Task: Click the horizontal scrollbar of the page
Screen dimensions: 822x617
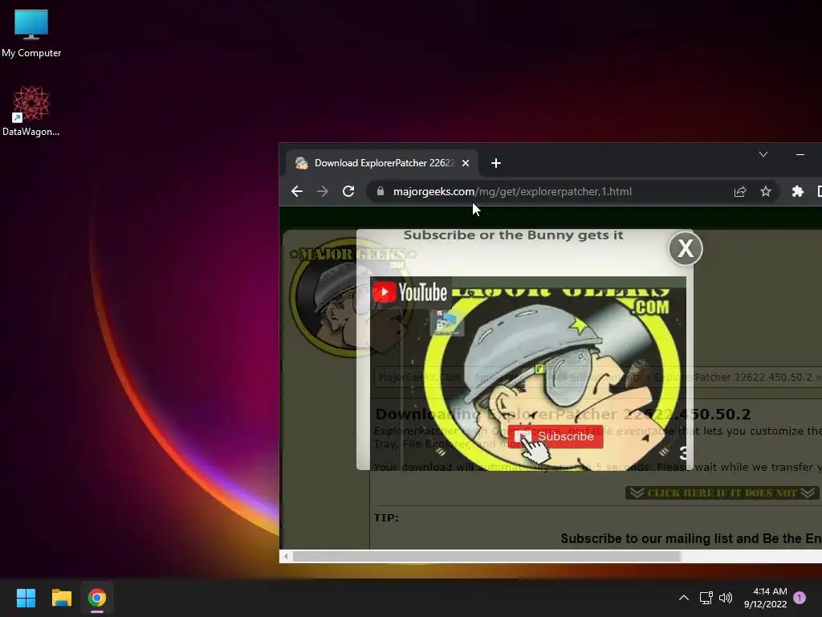Action: pos(486,556)
